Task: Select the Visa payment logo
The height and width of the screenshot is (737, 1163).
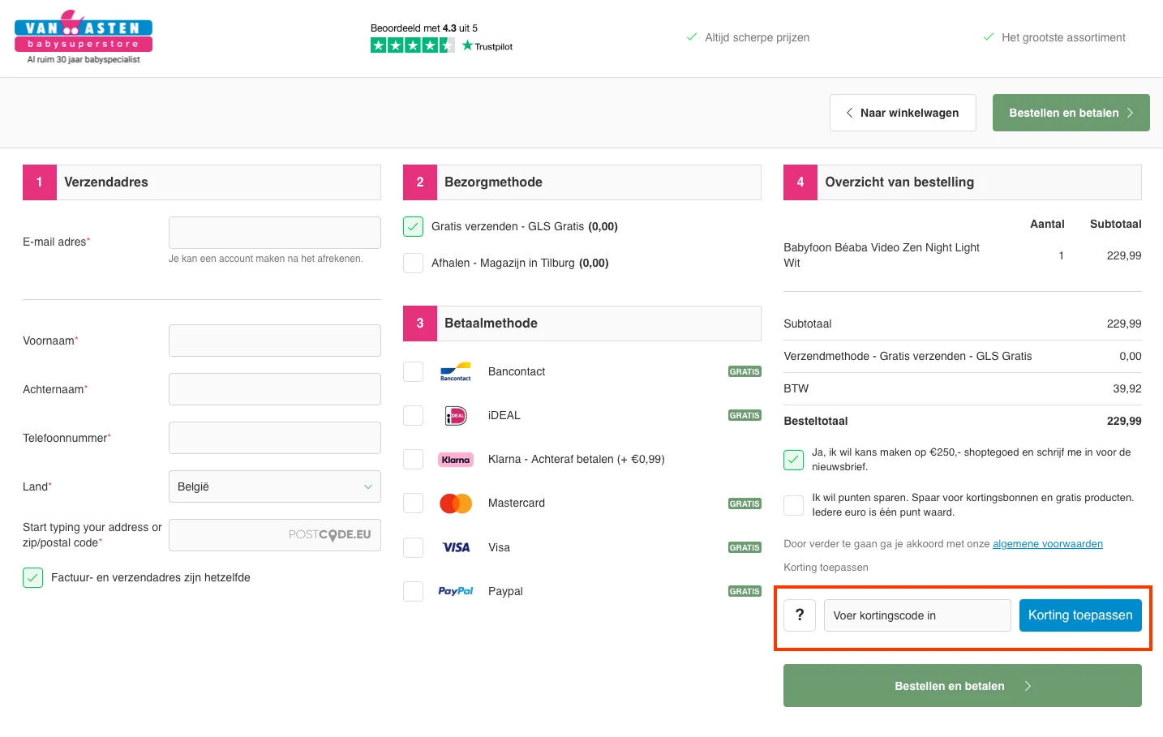Action: point(455,547)
